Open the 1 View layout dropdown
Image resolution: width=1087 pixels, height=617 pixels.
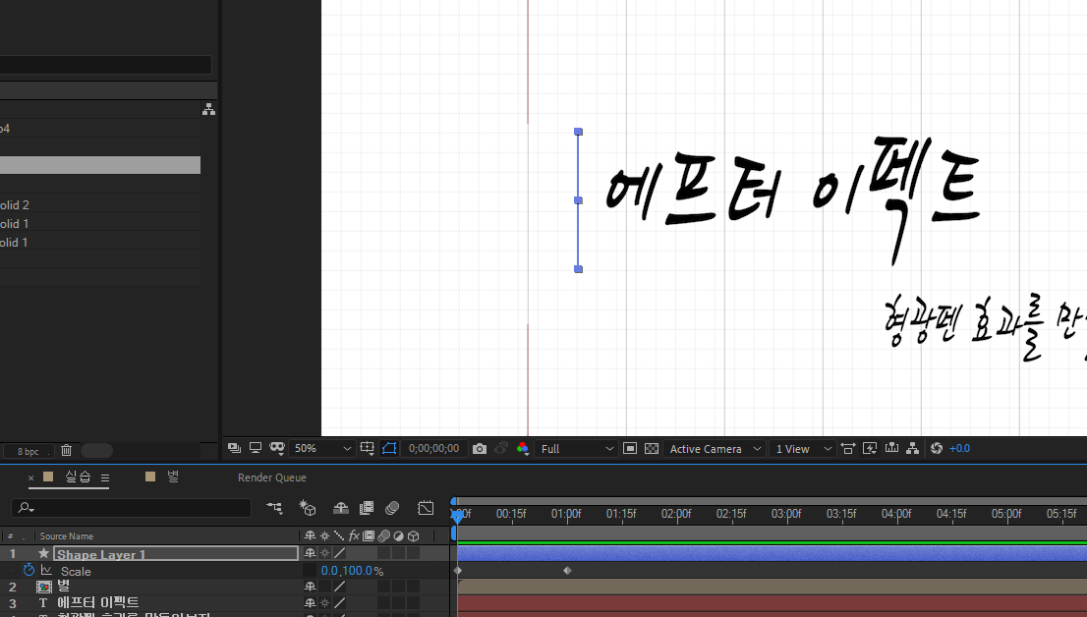(803, 449)
